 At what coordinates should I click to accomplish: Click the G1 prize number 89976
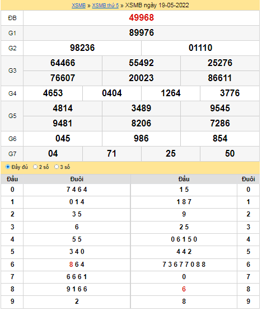click(x=141, y=33)
